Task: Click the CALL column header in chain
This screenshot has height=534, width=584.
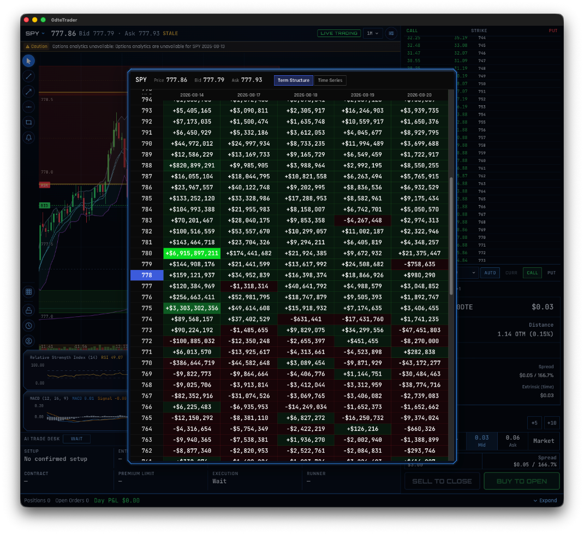Action: click(x=412, y=31)
